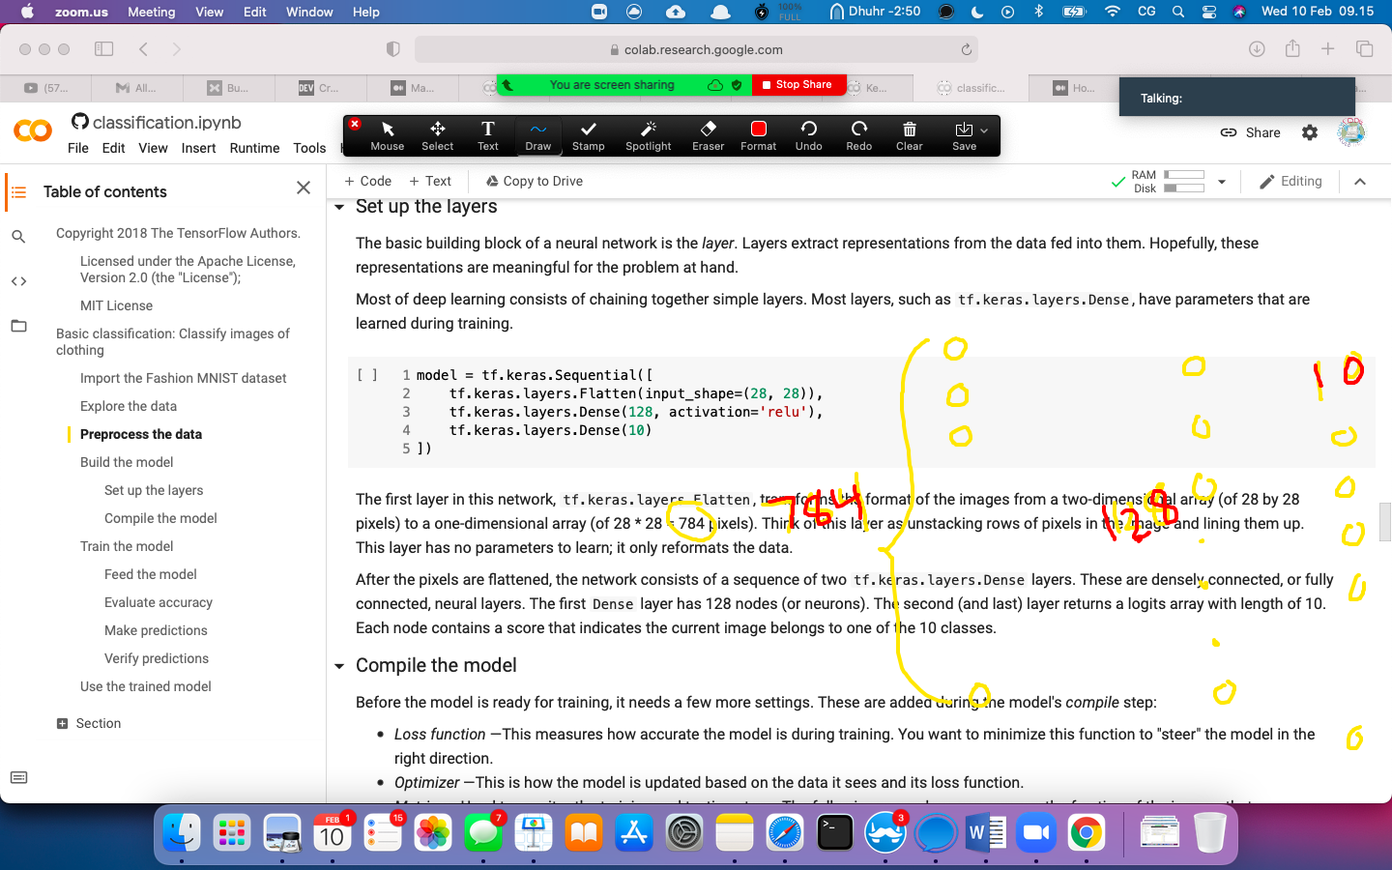This screenshot has width=1392, height=870.
Task: Go to 'Evaluate accuracy' in table of contents
Action: (x=159, y=602)
